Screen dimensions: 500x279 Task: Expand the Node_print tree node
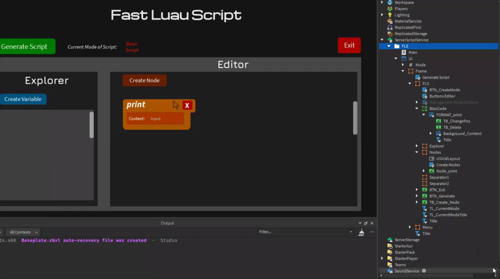424,171
